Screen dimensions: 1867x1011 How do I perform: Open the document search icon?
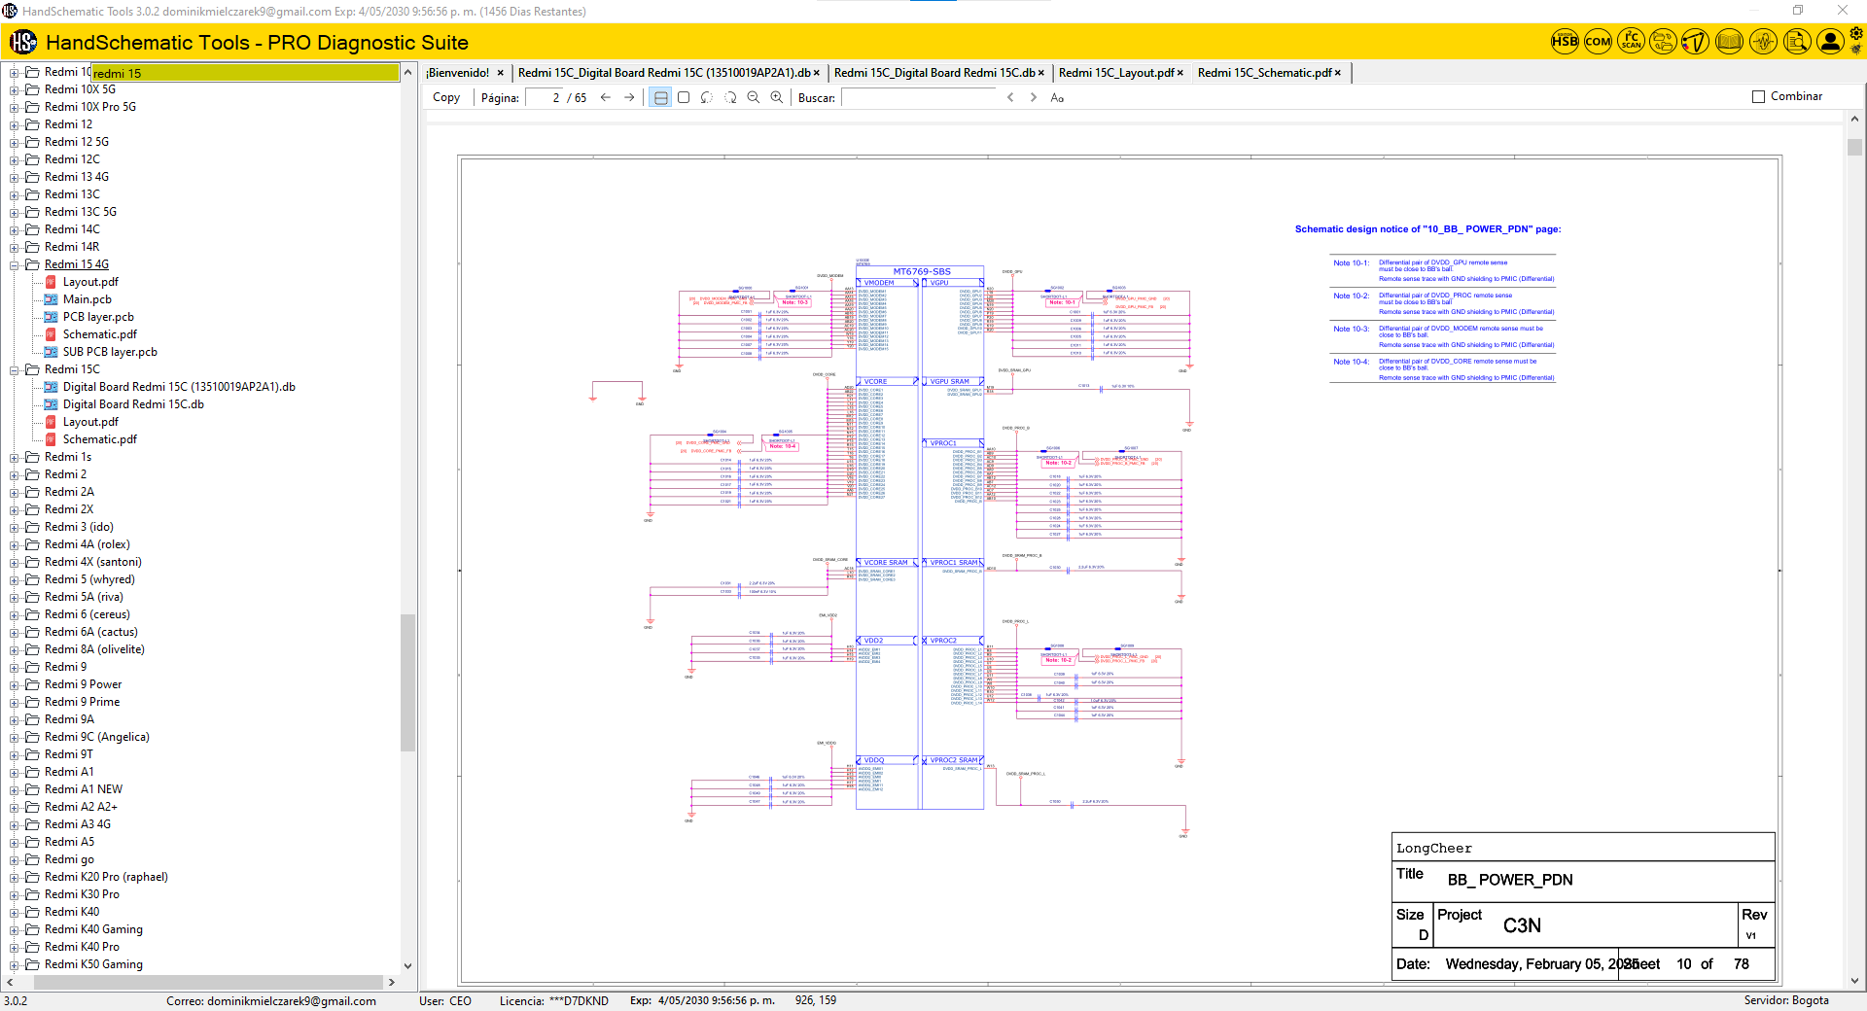coord(1797,42)
